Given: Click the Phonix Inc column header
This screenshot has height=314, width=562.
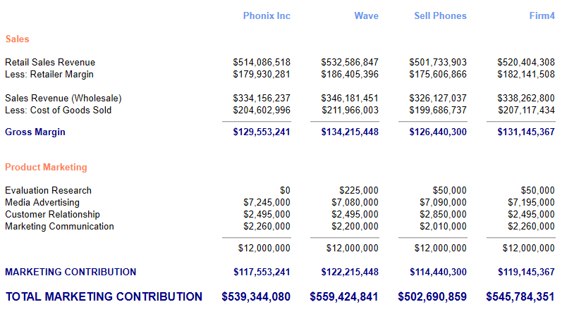Looking at the screenshot, I should coord(267,15).
